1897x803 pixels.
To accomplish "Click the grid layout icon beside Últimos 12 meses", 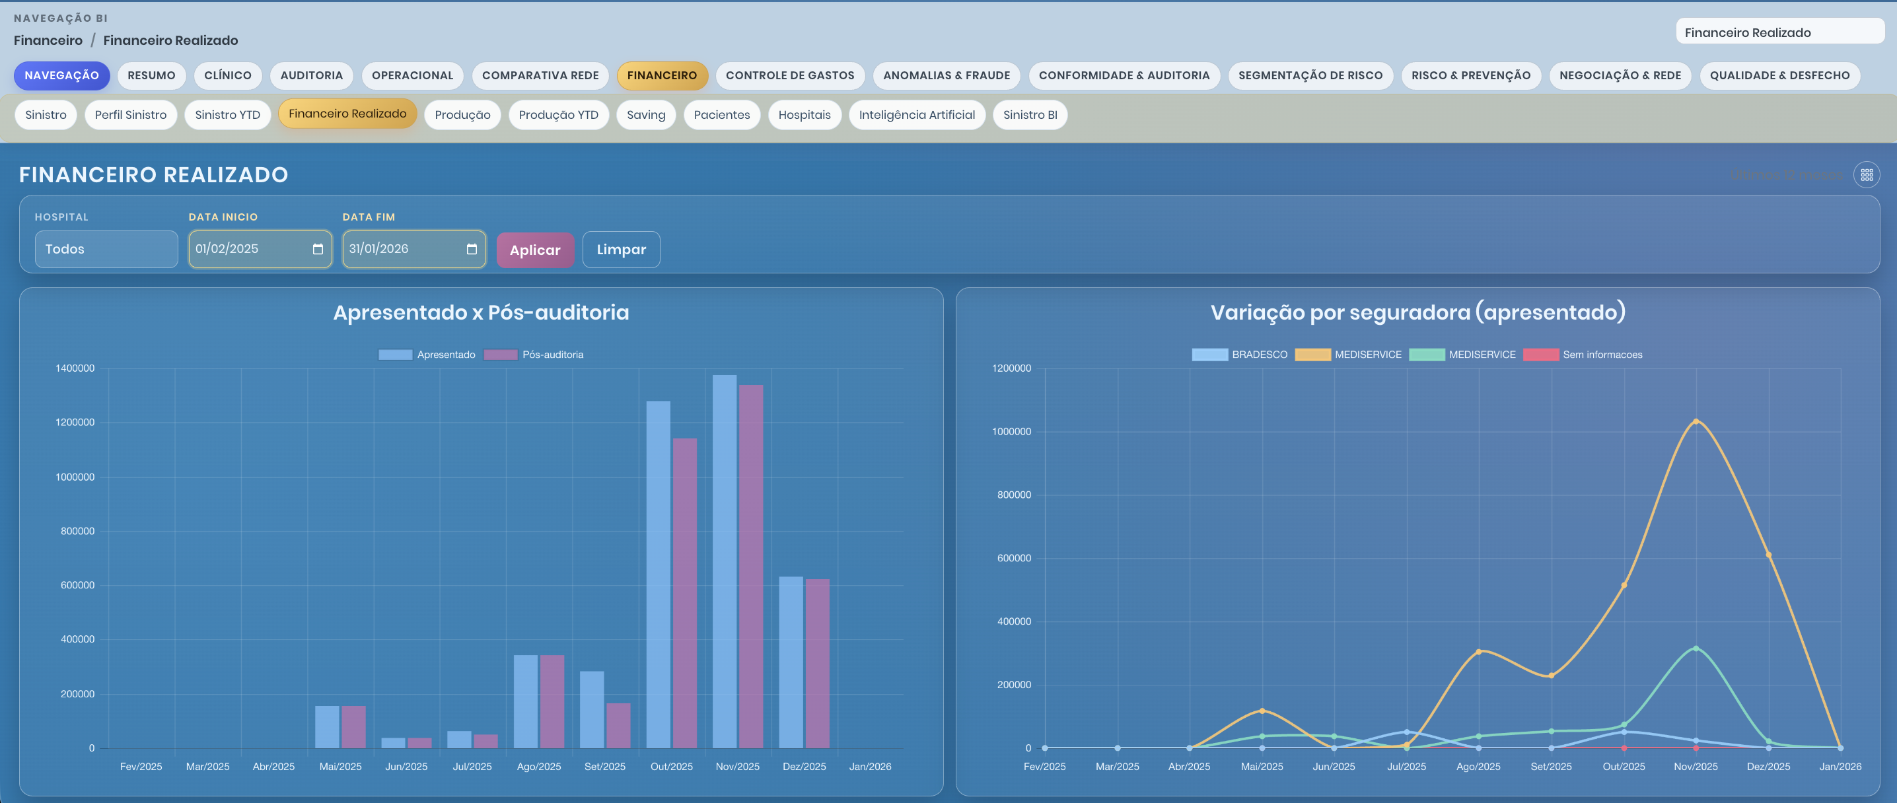I will pyautogui.click(x=1867, y=174).
